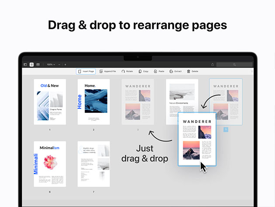Switch to two-page spread view
The image size is (275, 207).
38,64
